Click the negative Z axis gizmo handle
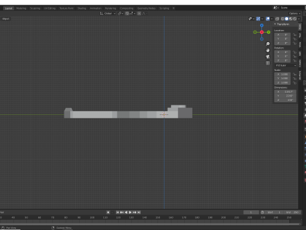306x230 pixels. point(262,39)
